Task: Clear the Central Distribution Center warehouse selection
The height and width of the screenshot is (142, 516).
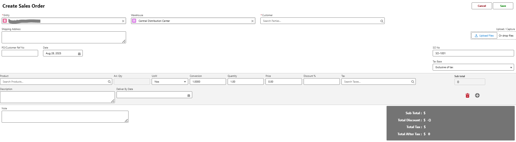Action: click(x=252, y=21)
